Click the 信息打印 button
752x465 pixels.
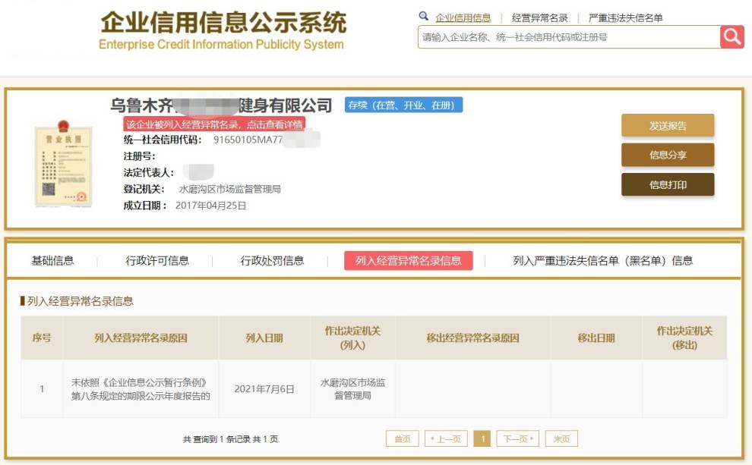[x=668, y=184]
